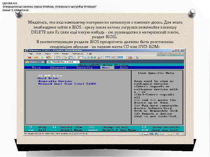The height and width of the screenshot is (157, 210).
Task: Click the Item Specific Help heading
Action: point(156,73)
